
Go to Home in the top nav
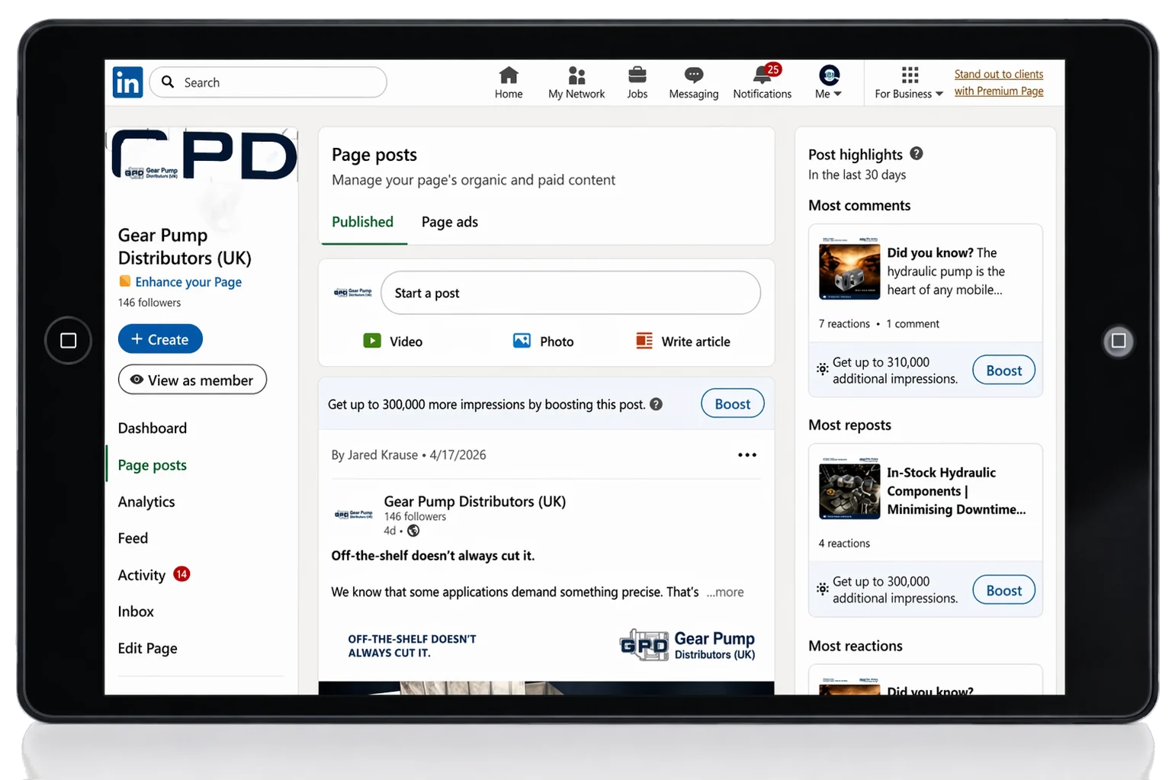point(509,82)
